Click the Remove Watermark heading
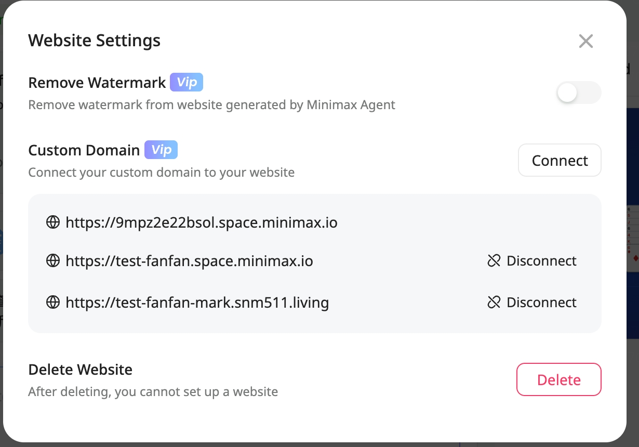Viewport: 639px width, 447px height. click(97, 83)
